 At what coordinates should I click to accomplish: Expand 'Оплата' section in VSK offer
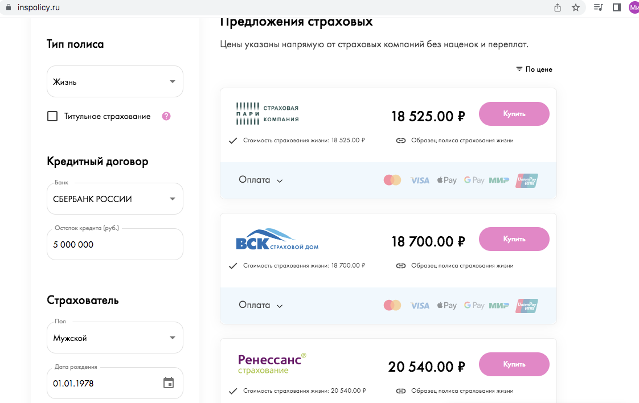(261, 305)
